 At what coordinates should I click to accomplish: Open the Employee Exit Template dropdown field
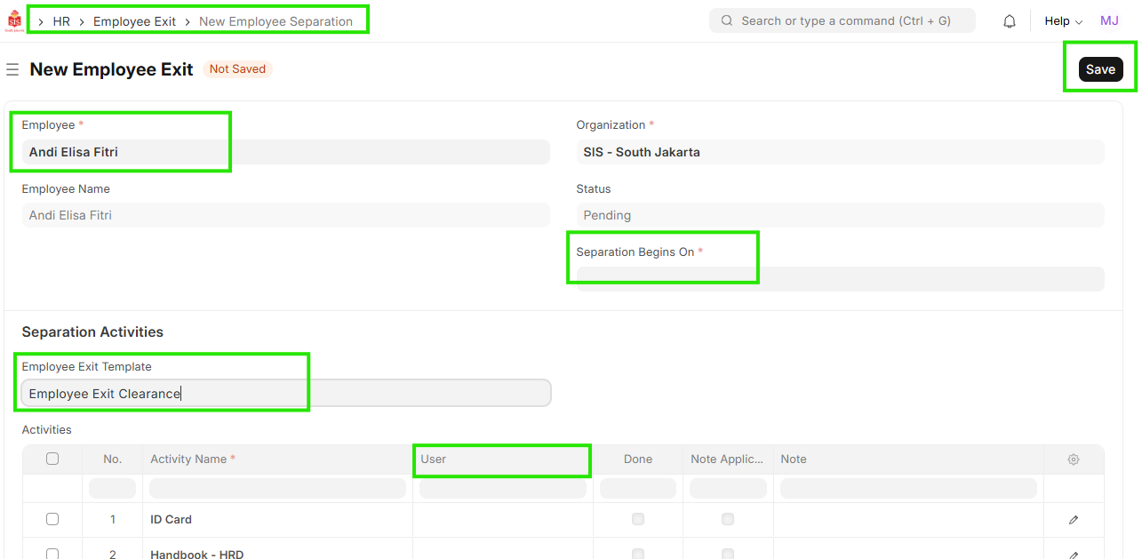(286, 394)
